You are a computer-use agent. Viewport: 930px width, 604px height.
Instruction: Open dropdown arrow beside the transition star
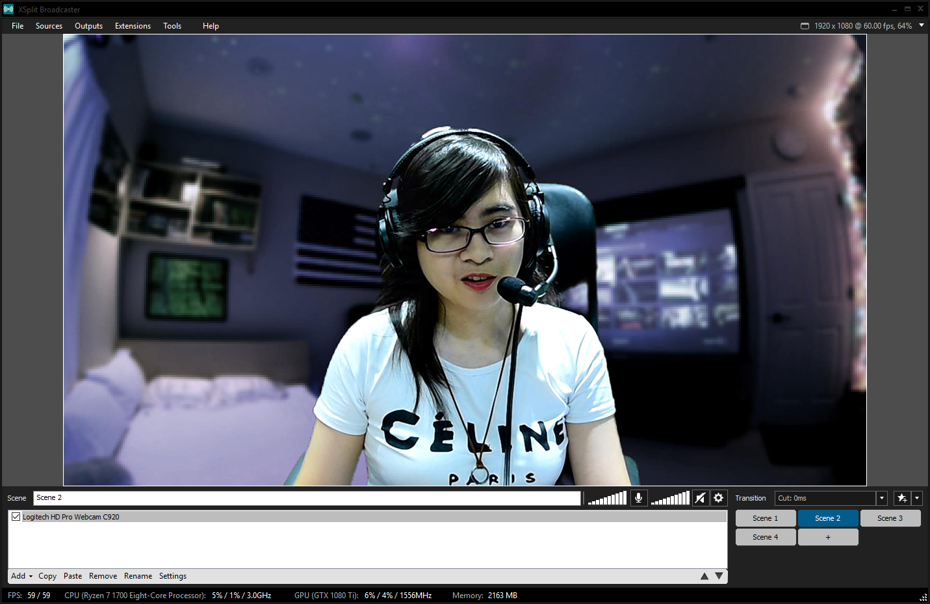pyautogui.click(x=917, y=498)
